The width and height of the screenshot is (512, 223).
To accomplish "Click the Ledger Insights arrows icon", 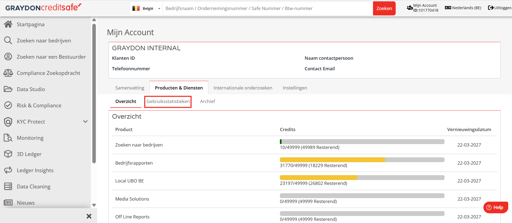I will [8, 170].
